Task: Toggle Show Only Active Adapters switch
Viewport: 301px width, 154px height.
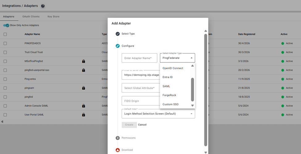Action: pyautogui.click(x=6, y=25)
